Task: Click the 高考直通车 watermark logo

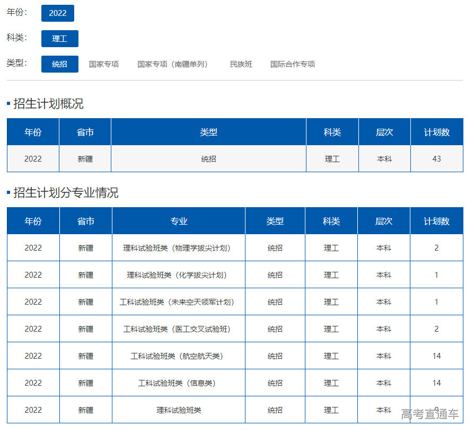Action: pos(430,414)
